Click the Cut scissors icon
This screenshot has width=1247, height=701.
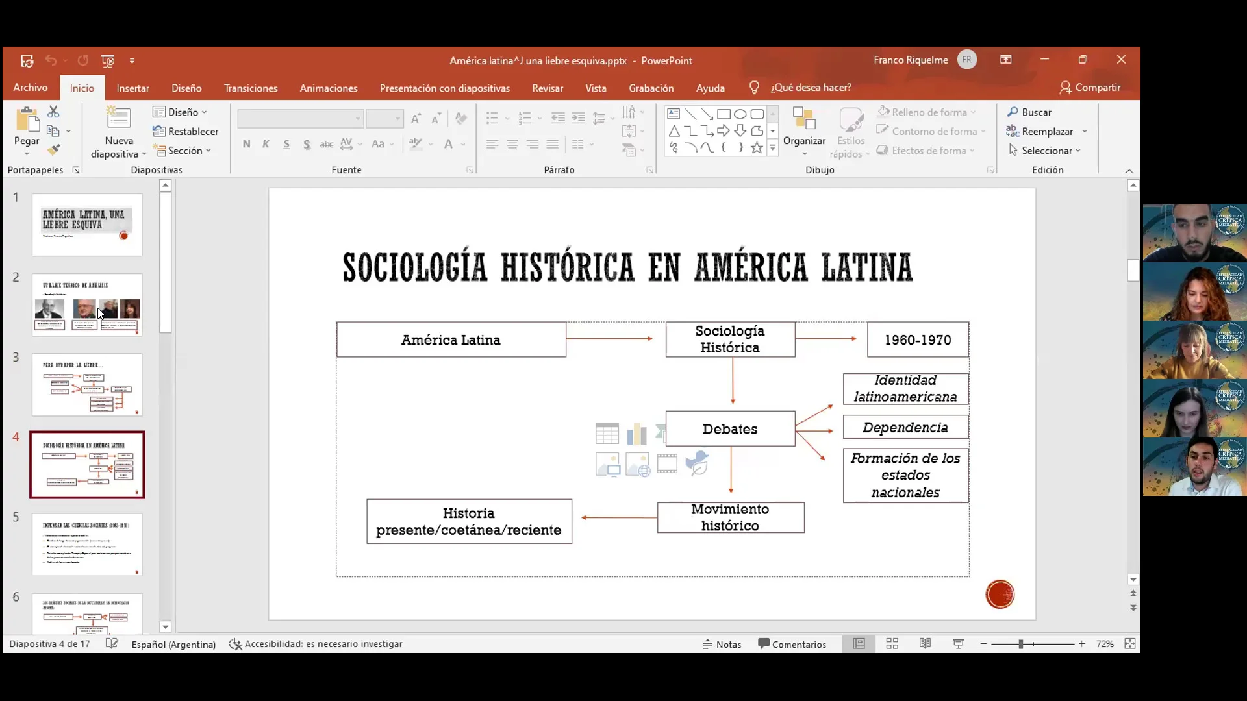tap(53, 112)
